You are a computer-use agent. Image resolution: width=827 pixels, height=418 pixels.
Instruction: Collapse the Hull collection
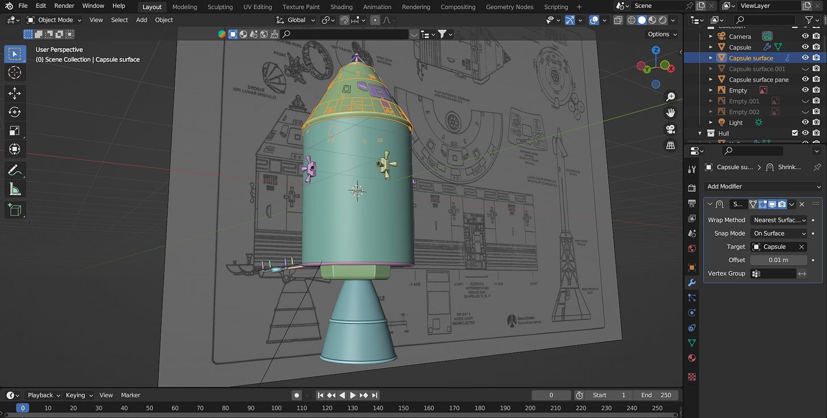700,133
